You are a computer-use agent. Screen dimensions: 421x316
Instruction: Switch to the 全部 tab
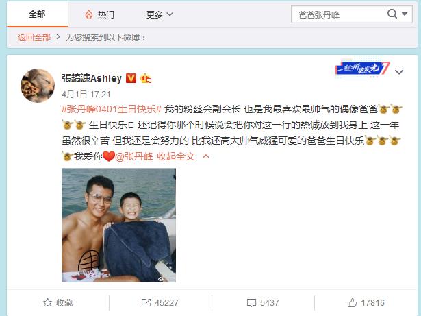pyautogui.click(x=37, y=14)
